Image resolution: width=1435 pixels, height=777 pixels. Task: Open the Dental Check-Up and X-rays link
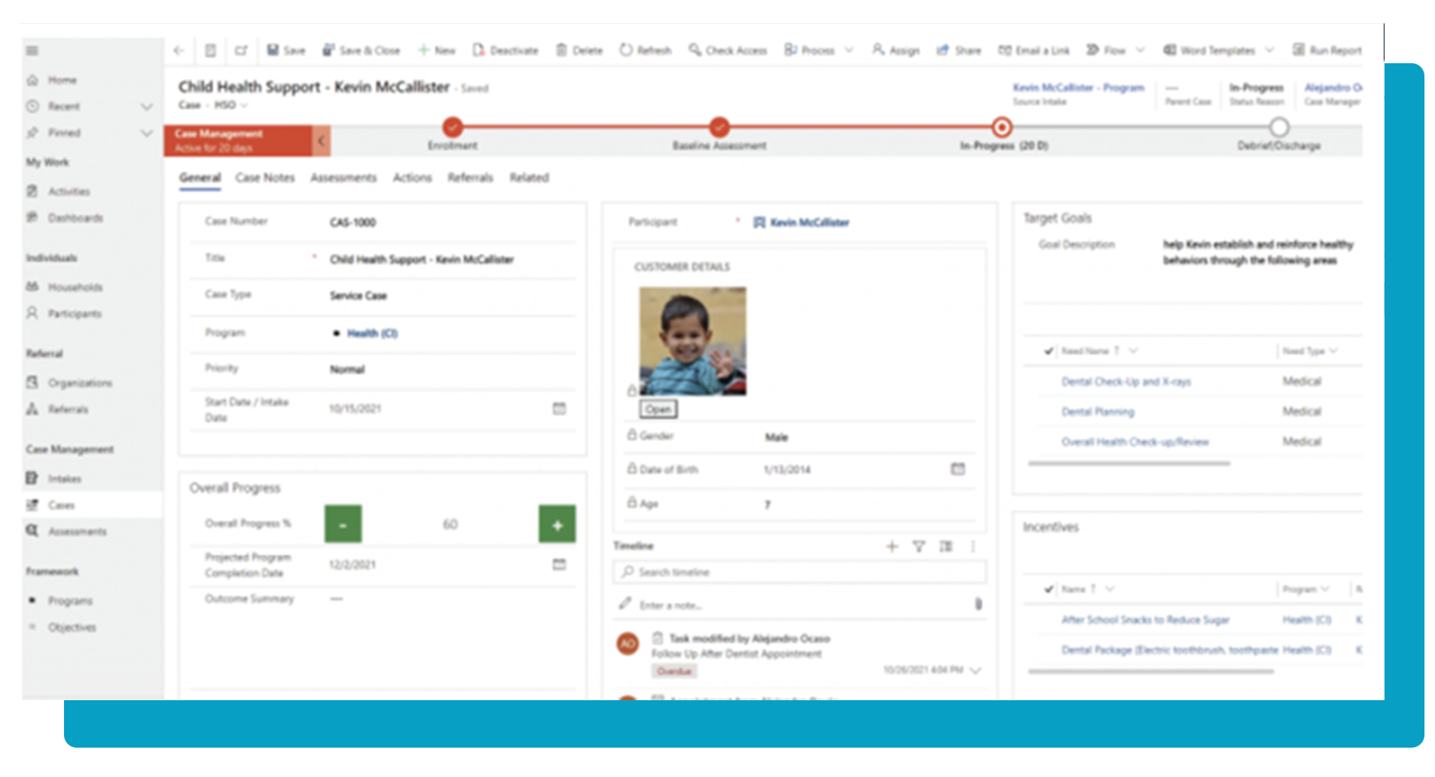pos(1125,382)
